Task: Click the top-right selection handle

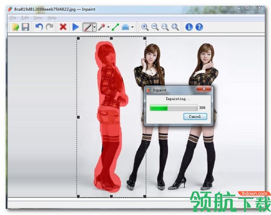Action: point(145,38)
